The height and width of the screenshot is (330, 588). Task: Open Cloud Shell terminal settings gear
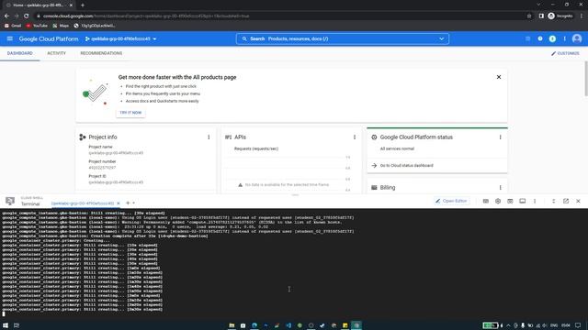pos(498,201)
